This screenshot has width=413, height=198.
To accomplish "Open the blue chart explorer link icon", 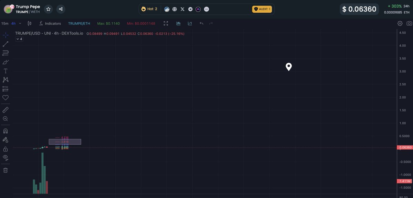I will pyautogui.click(x=167, y=9).
